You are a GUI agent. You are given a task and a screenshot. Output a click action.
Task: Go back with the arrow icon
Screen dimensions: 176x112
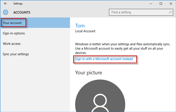coord(5,4)
